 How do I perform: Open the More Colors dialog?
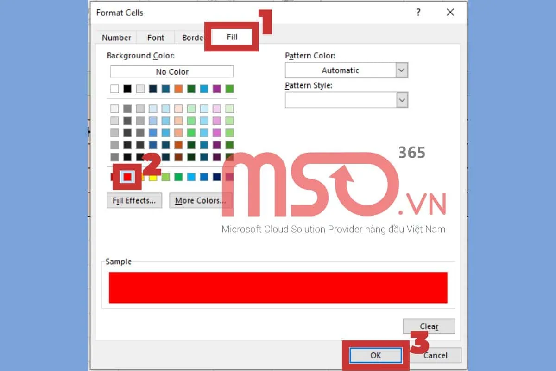pyautogui.click(x=201, y=201)
